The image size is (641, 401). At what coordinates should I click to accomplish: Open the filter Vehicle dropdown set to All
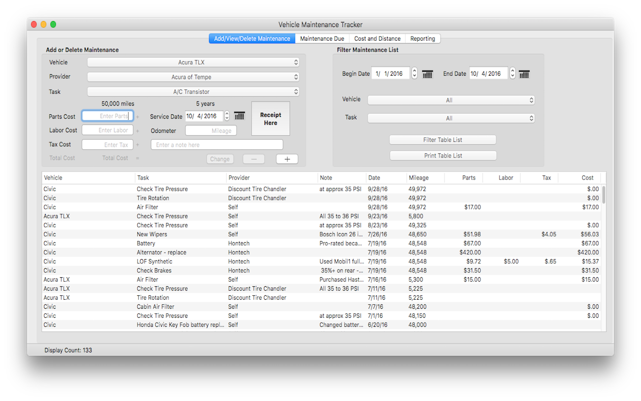(x=450, y=99)
